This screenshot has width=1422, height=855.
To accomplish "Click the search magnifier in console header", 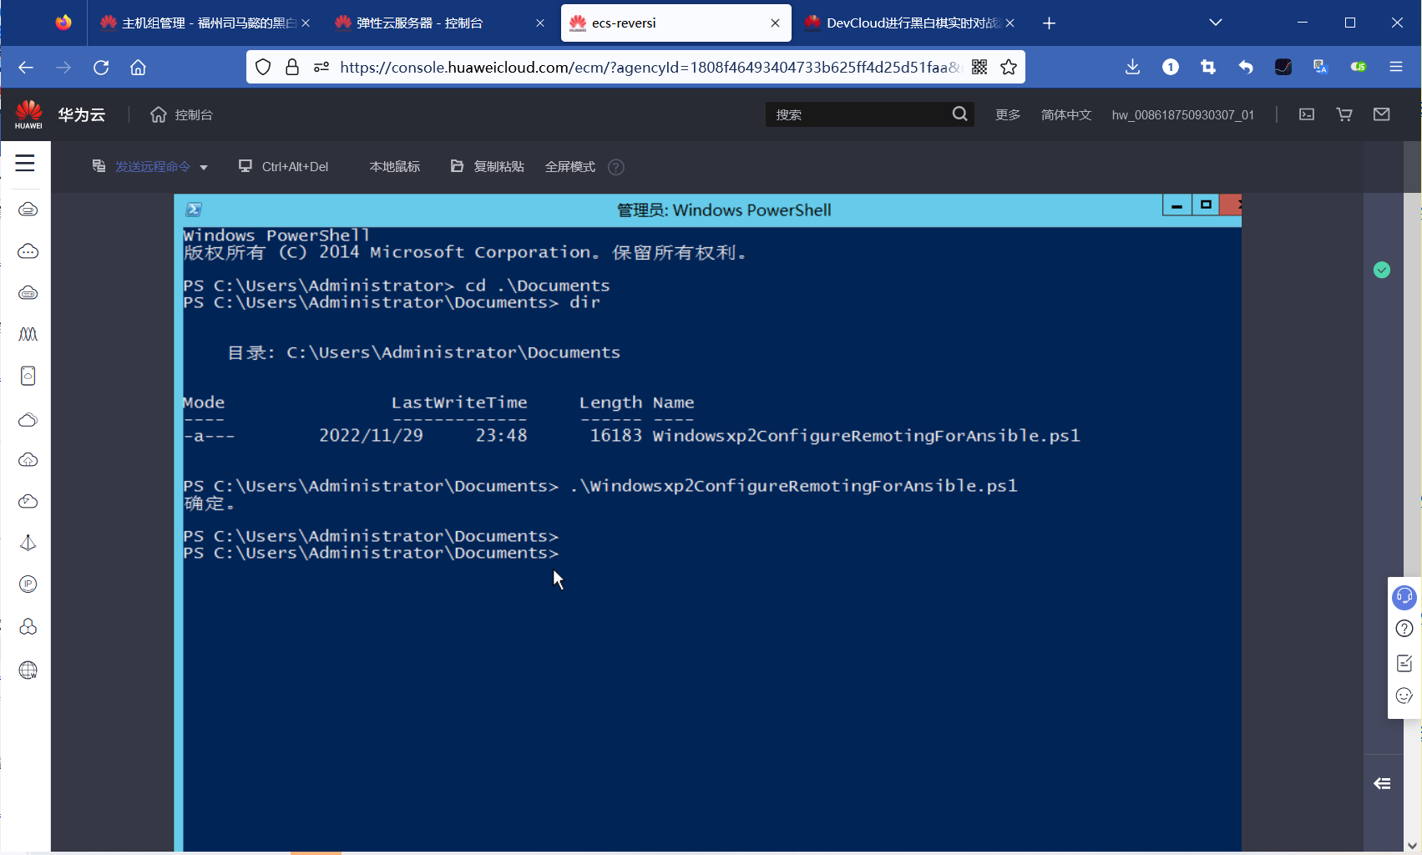I will pyautogui.click(x=960, y=114).
